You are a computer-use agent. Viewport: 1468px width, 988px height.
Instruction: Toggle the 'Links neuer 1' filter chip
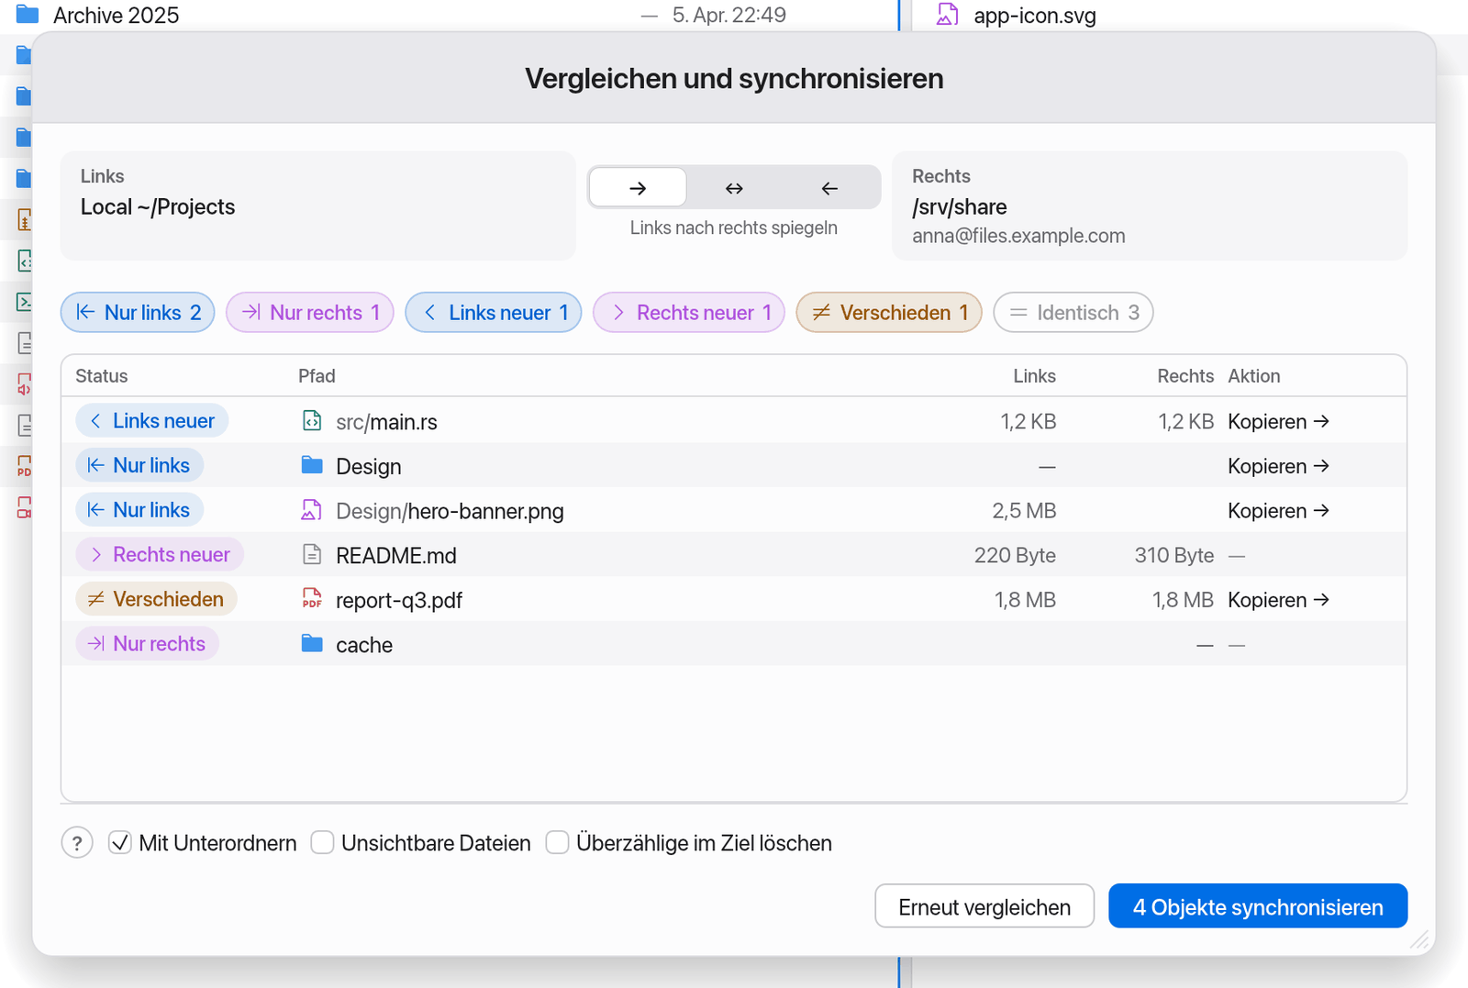point(494,313)
